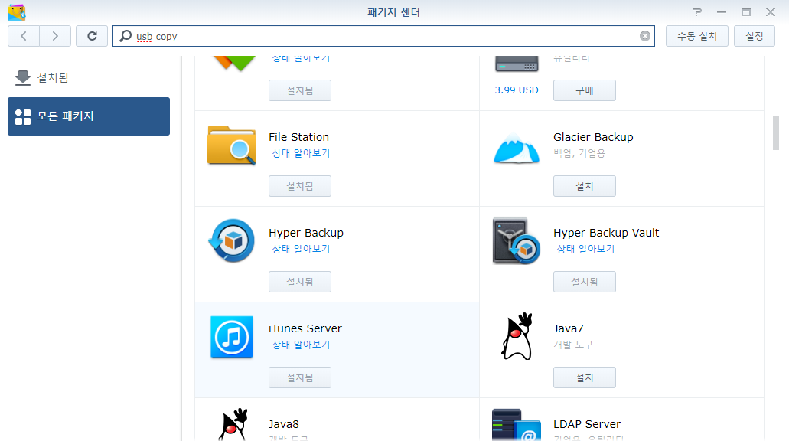The width and height of the screenshot is (789, 441).
Task: Focus the usb copy search field
Action: click(x=383, y=36)
